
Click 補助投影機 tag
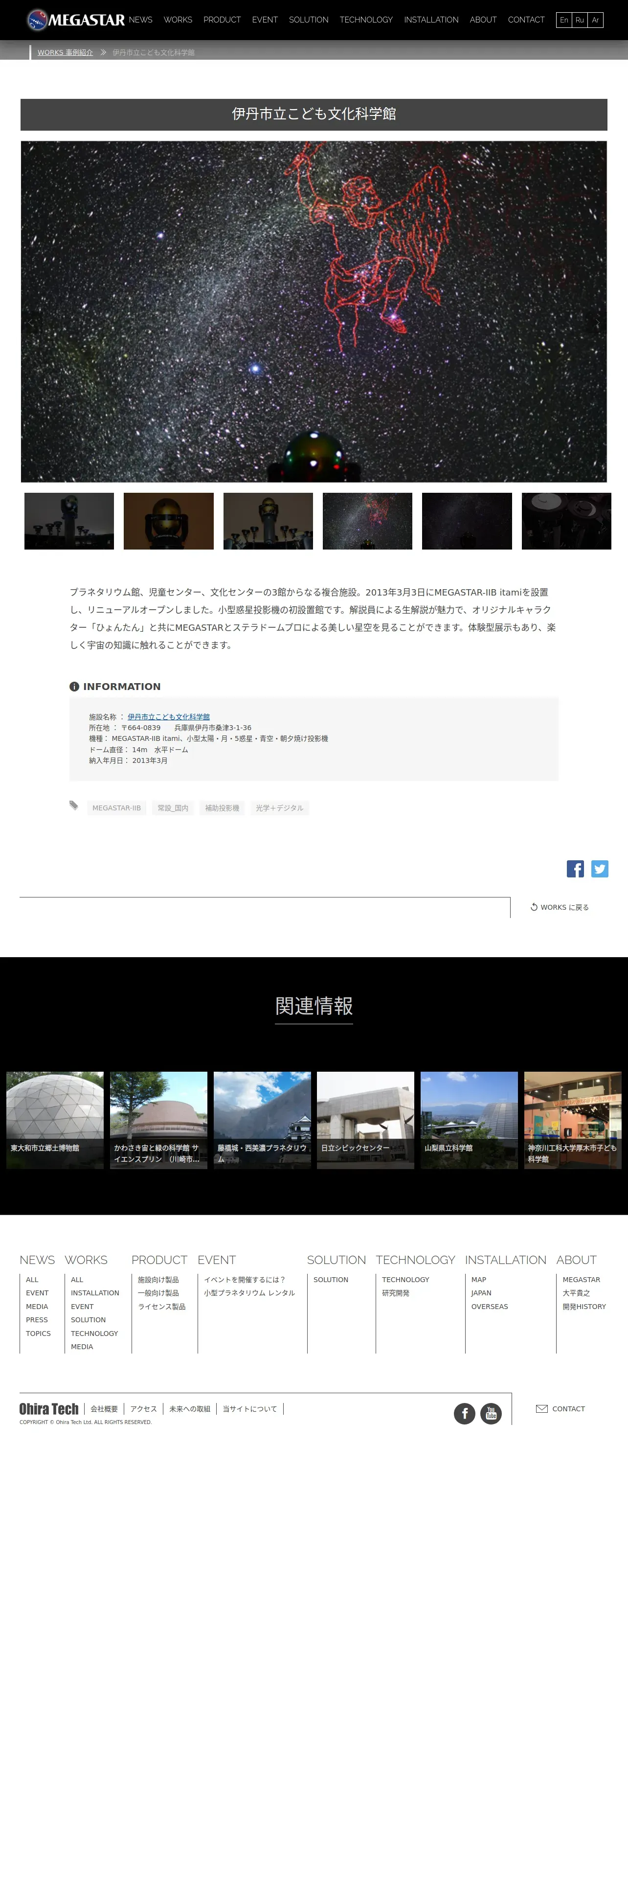tap(222, 808)
